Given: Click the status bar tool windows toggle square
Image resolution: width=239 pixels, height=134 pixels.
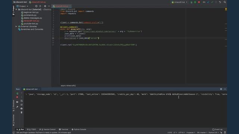Looking at the screenshot, I should [14, 133].
